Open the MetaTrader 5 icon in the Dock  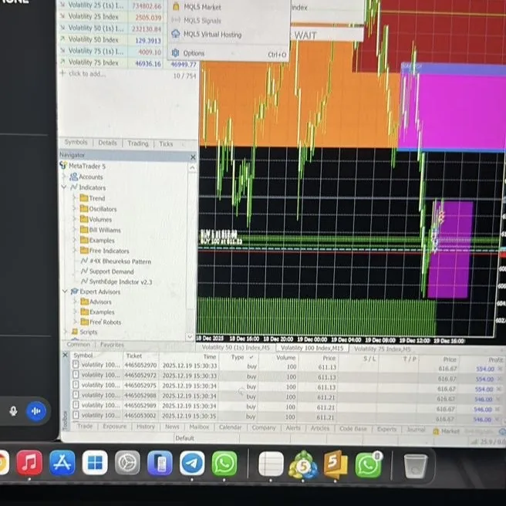click(x=302, y=464)
